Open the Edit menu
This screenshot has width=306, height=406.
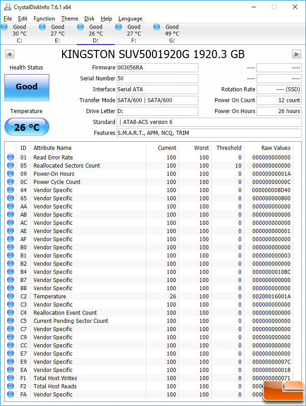pos(23,19)
